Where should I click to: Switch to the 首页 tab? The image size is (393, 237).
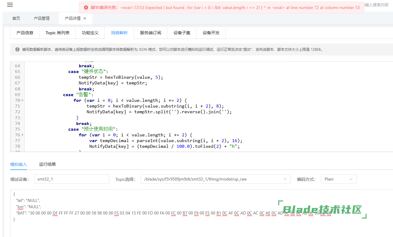[16, 18]
